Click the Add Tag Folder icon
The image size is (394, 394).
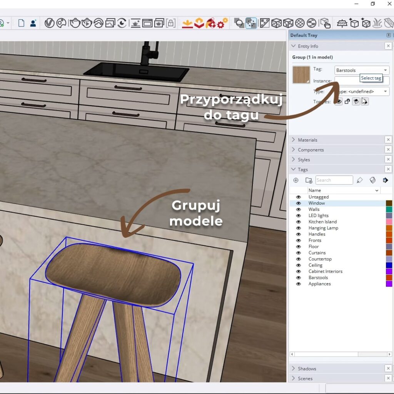(x=309, y=180)
